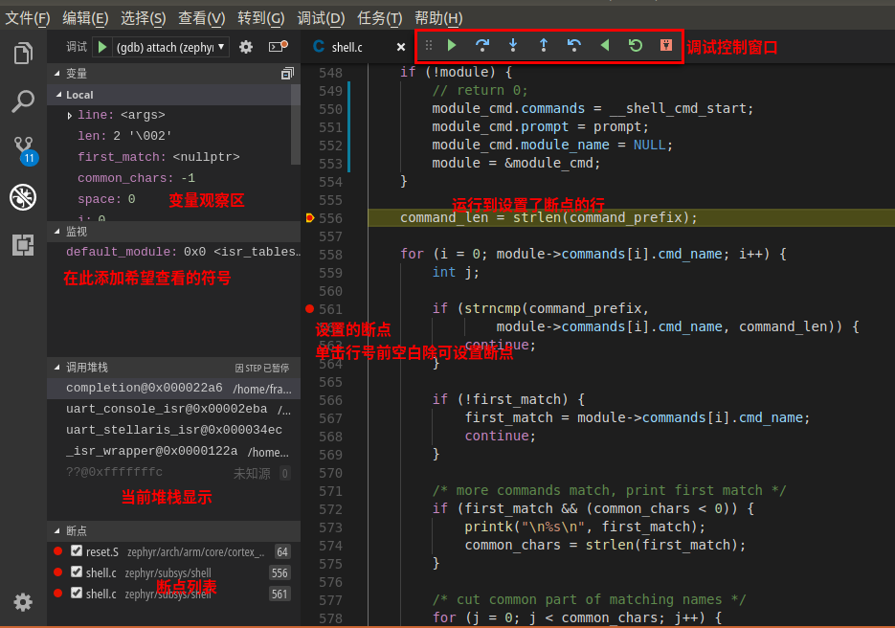Click Continue in the debug toolbar
Viewport: 895px width, 628px height.
tap(452, 45)
